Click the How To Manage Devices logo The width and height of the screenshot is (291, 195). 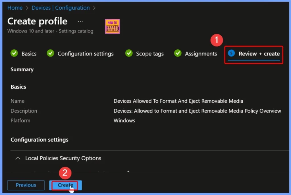[112, 26]
